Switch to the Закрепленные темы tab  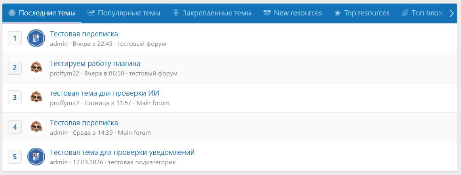coord(212,13)
